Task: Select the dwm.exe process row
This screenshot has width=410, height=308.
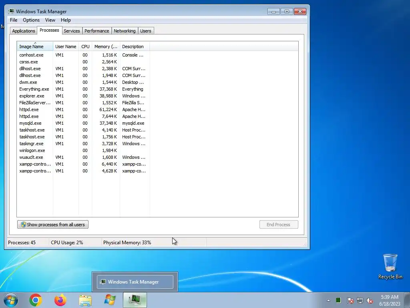Action: (x=83, y=82)
